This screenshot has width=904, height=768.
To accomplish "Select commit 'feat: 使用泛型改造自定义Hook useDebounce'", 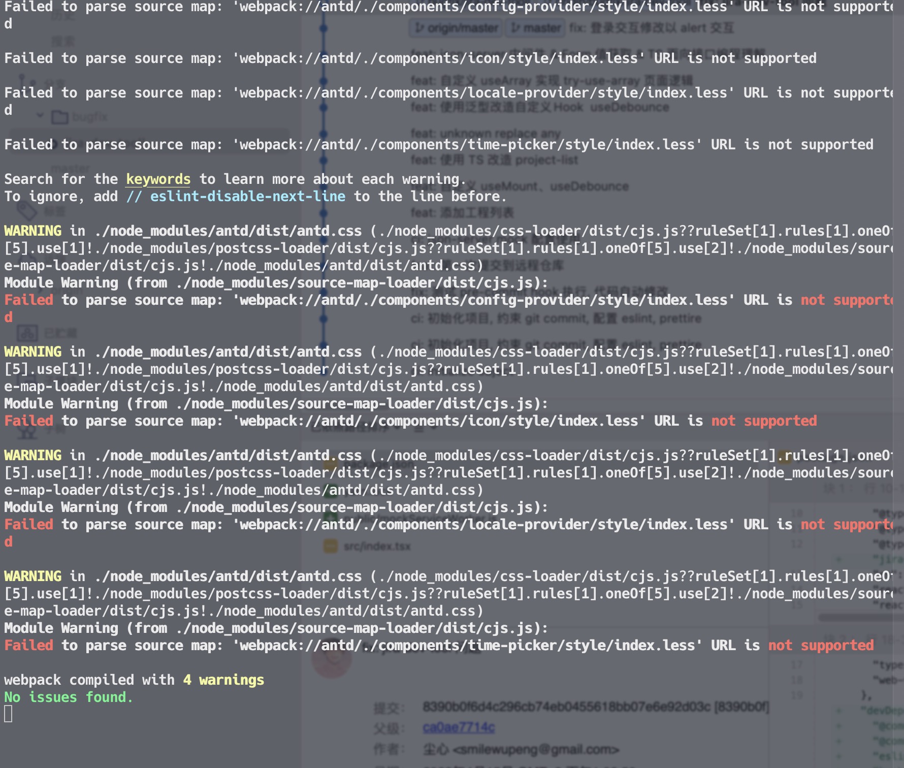I will (x=540, y=107).
